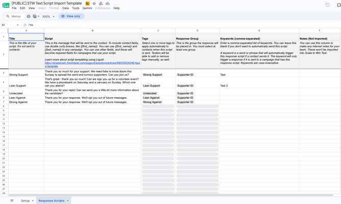Viewport: 341px width, 204px height.
Task: Select the Strong Support title cell
Action: [27, 73]
